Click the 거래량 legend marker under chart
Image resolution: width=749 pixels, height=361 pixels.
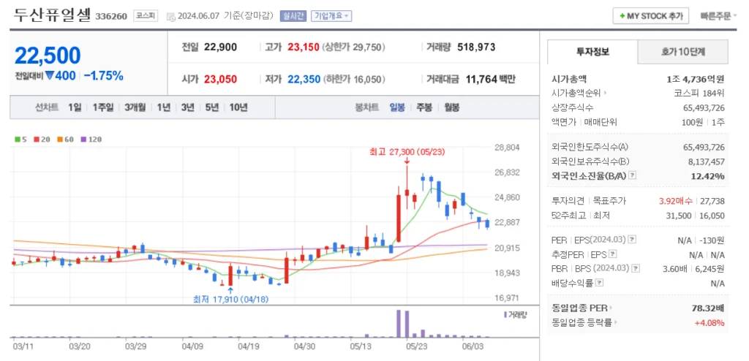point(505,315)
